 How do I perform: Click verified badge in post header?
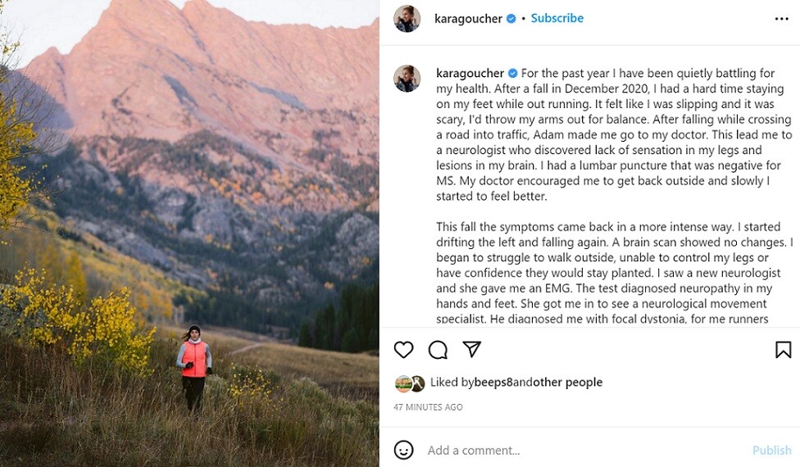511,19
